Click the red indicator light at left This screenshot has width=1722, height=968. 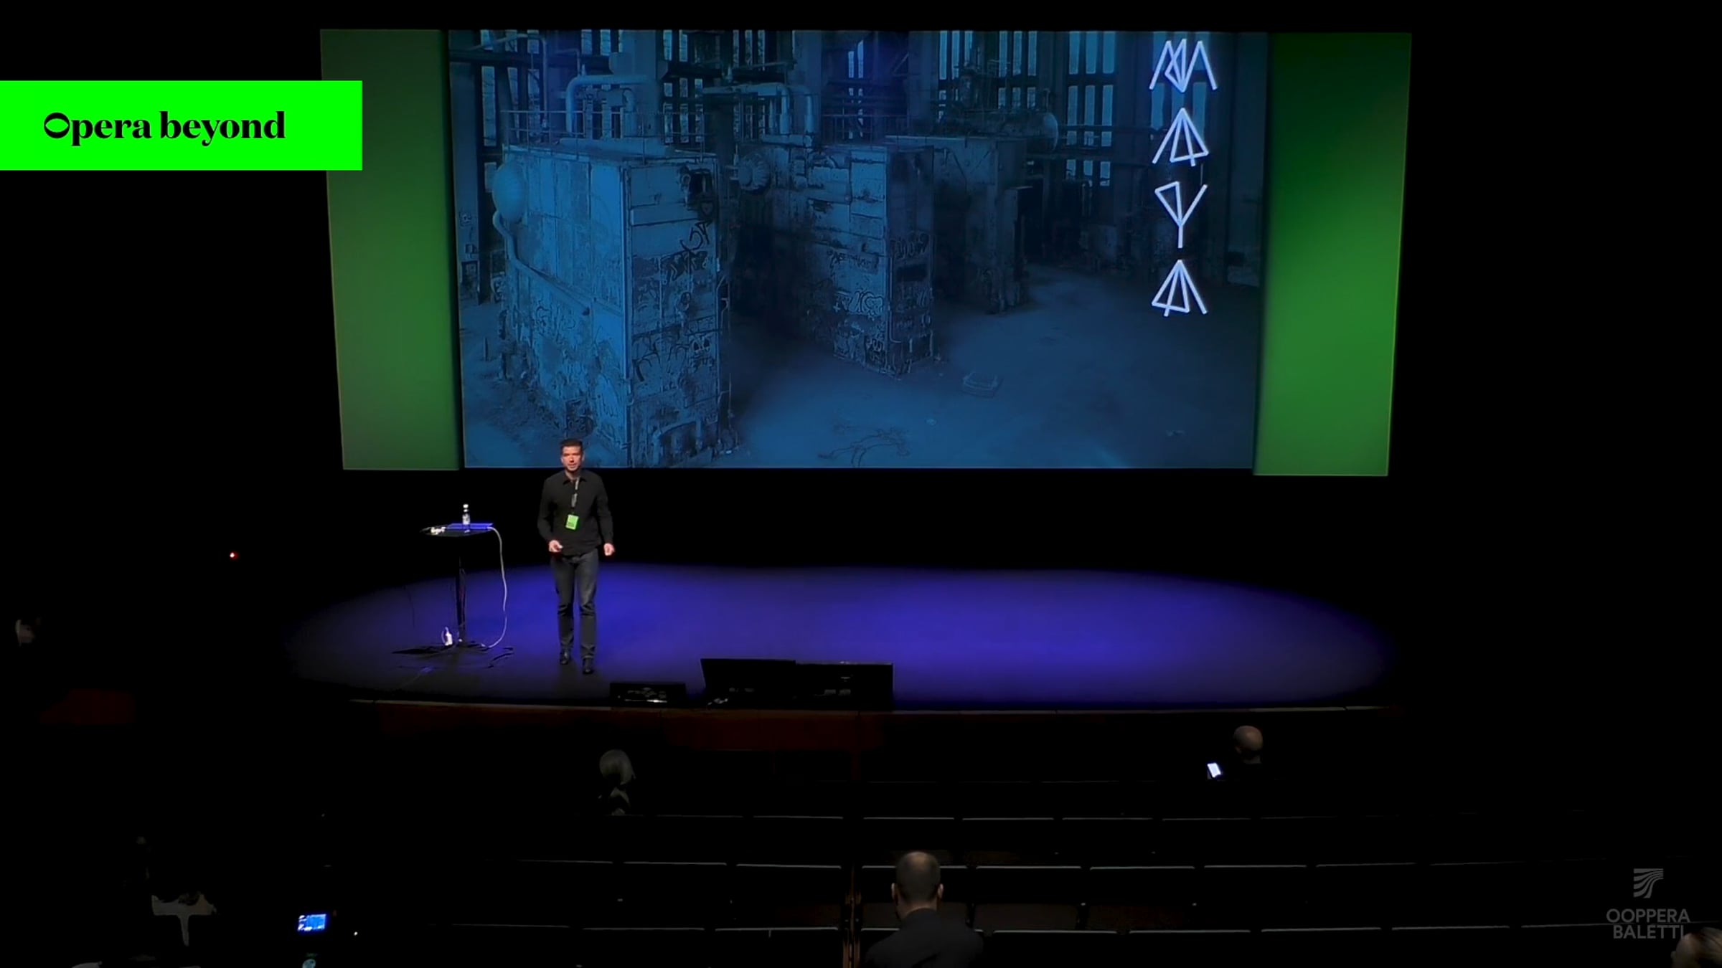click(232, 555)
